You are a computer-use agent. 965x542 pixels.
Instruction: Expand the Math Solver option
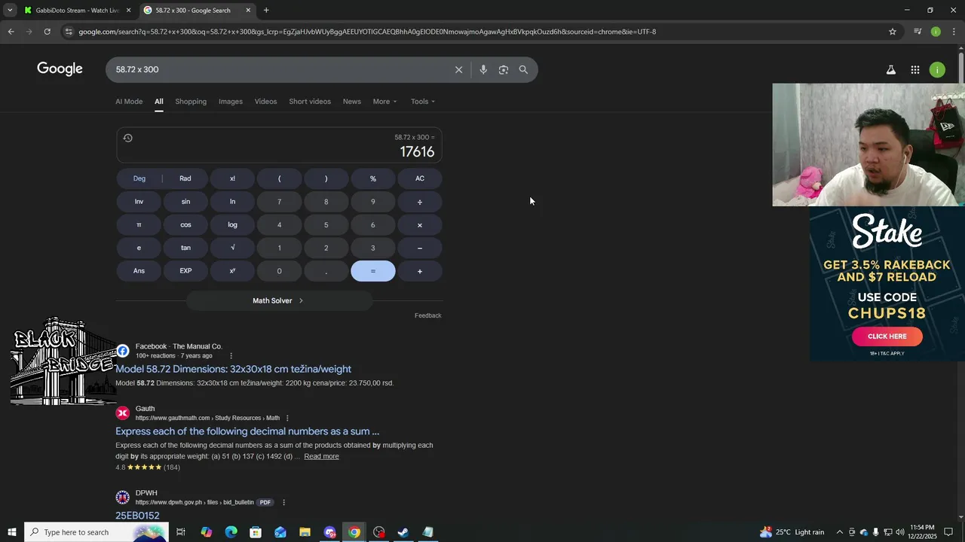(x=279, y=300)
